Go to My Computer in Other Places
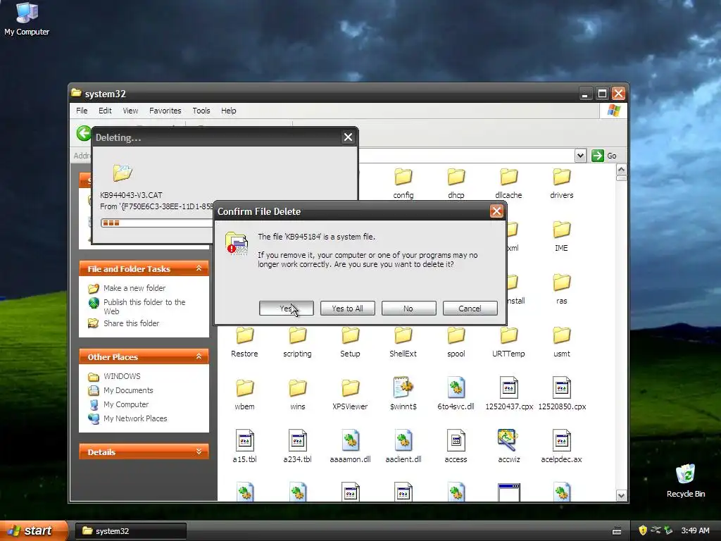The height and width of the screenshot is (541, 721). [x=126, y=404]
